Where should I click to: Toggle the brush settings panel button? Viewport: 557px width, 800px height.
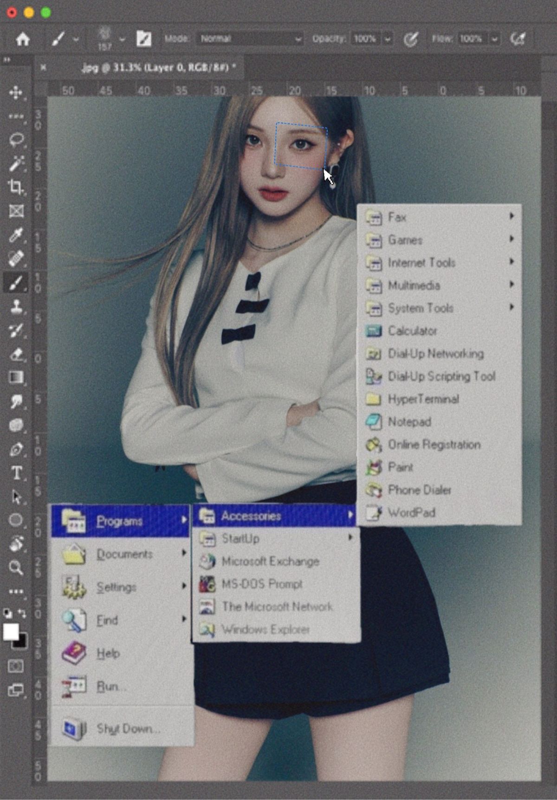coord(143,39)
